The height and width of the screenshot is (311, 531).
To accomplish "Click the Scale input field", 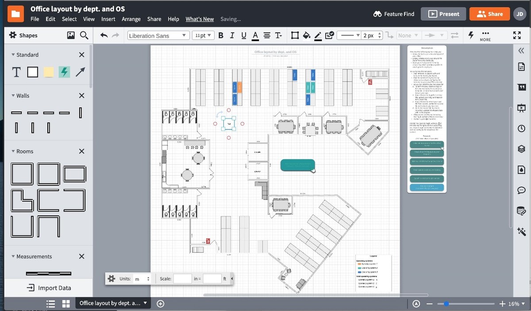I will pos(182,279).
